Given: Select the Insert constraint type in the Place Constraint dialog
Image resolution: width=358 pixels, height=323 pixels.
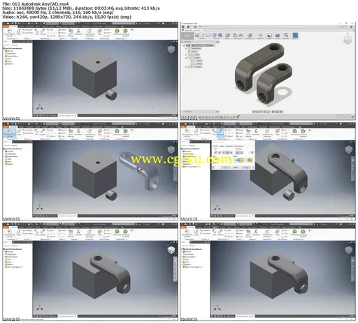Looking at the screenshot, I should tap(227, 152).
